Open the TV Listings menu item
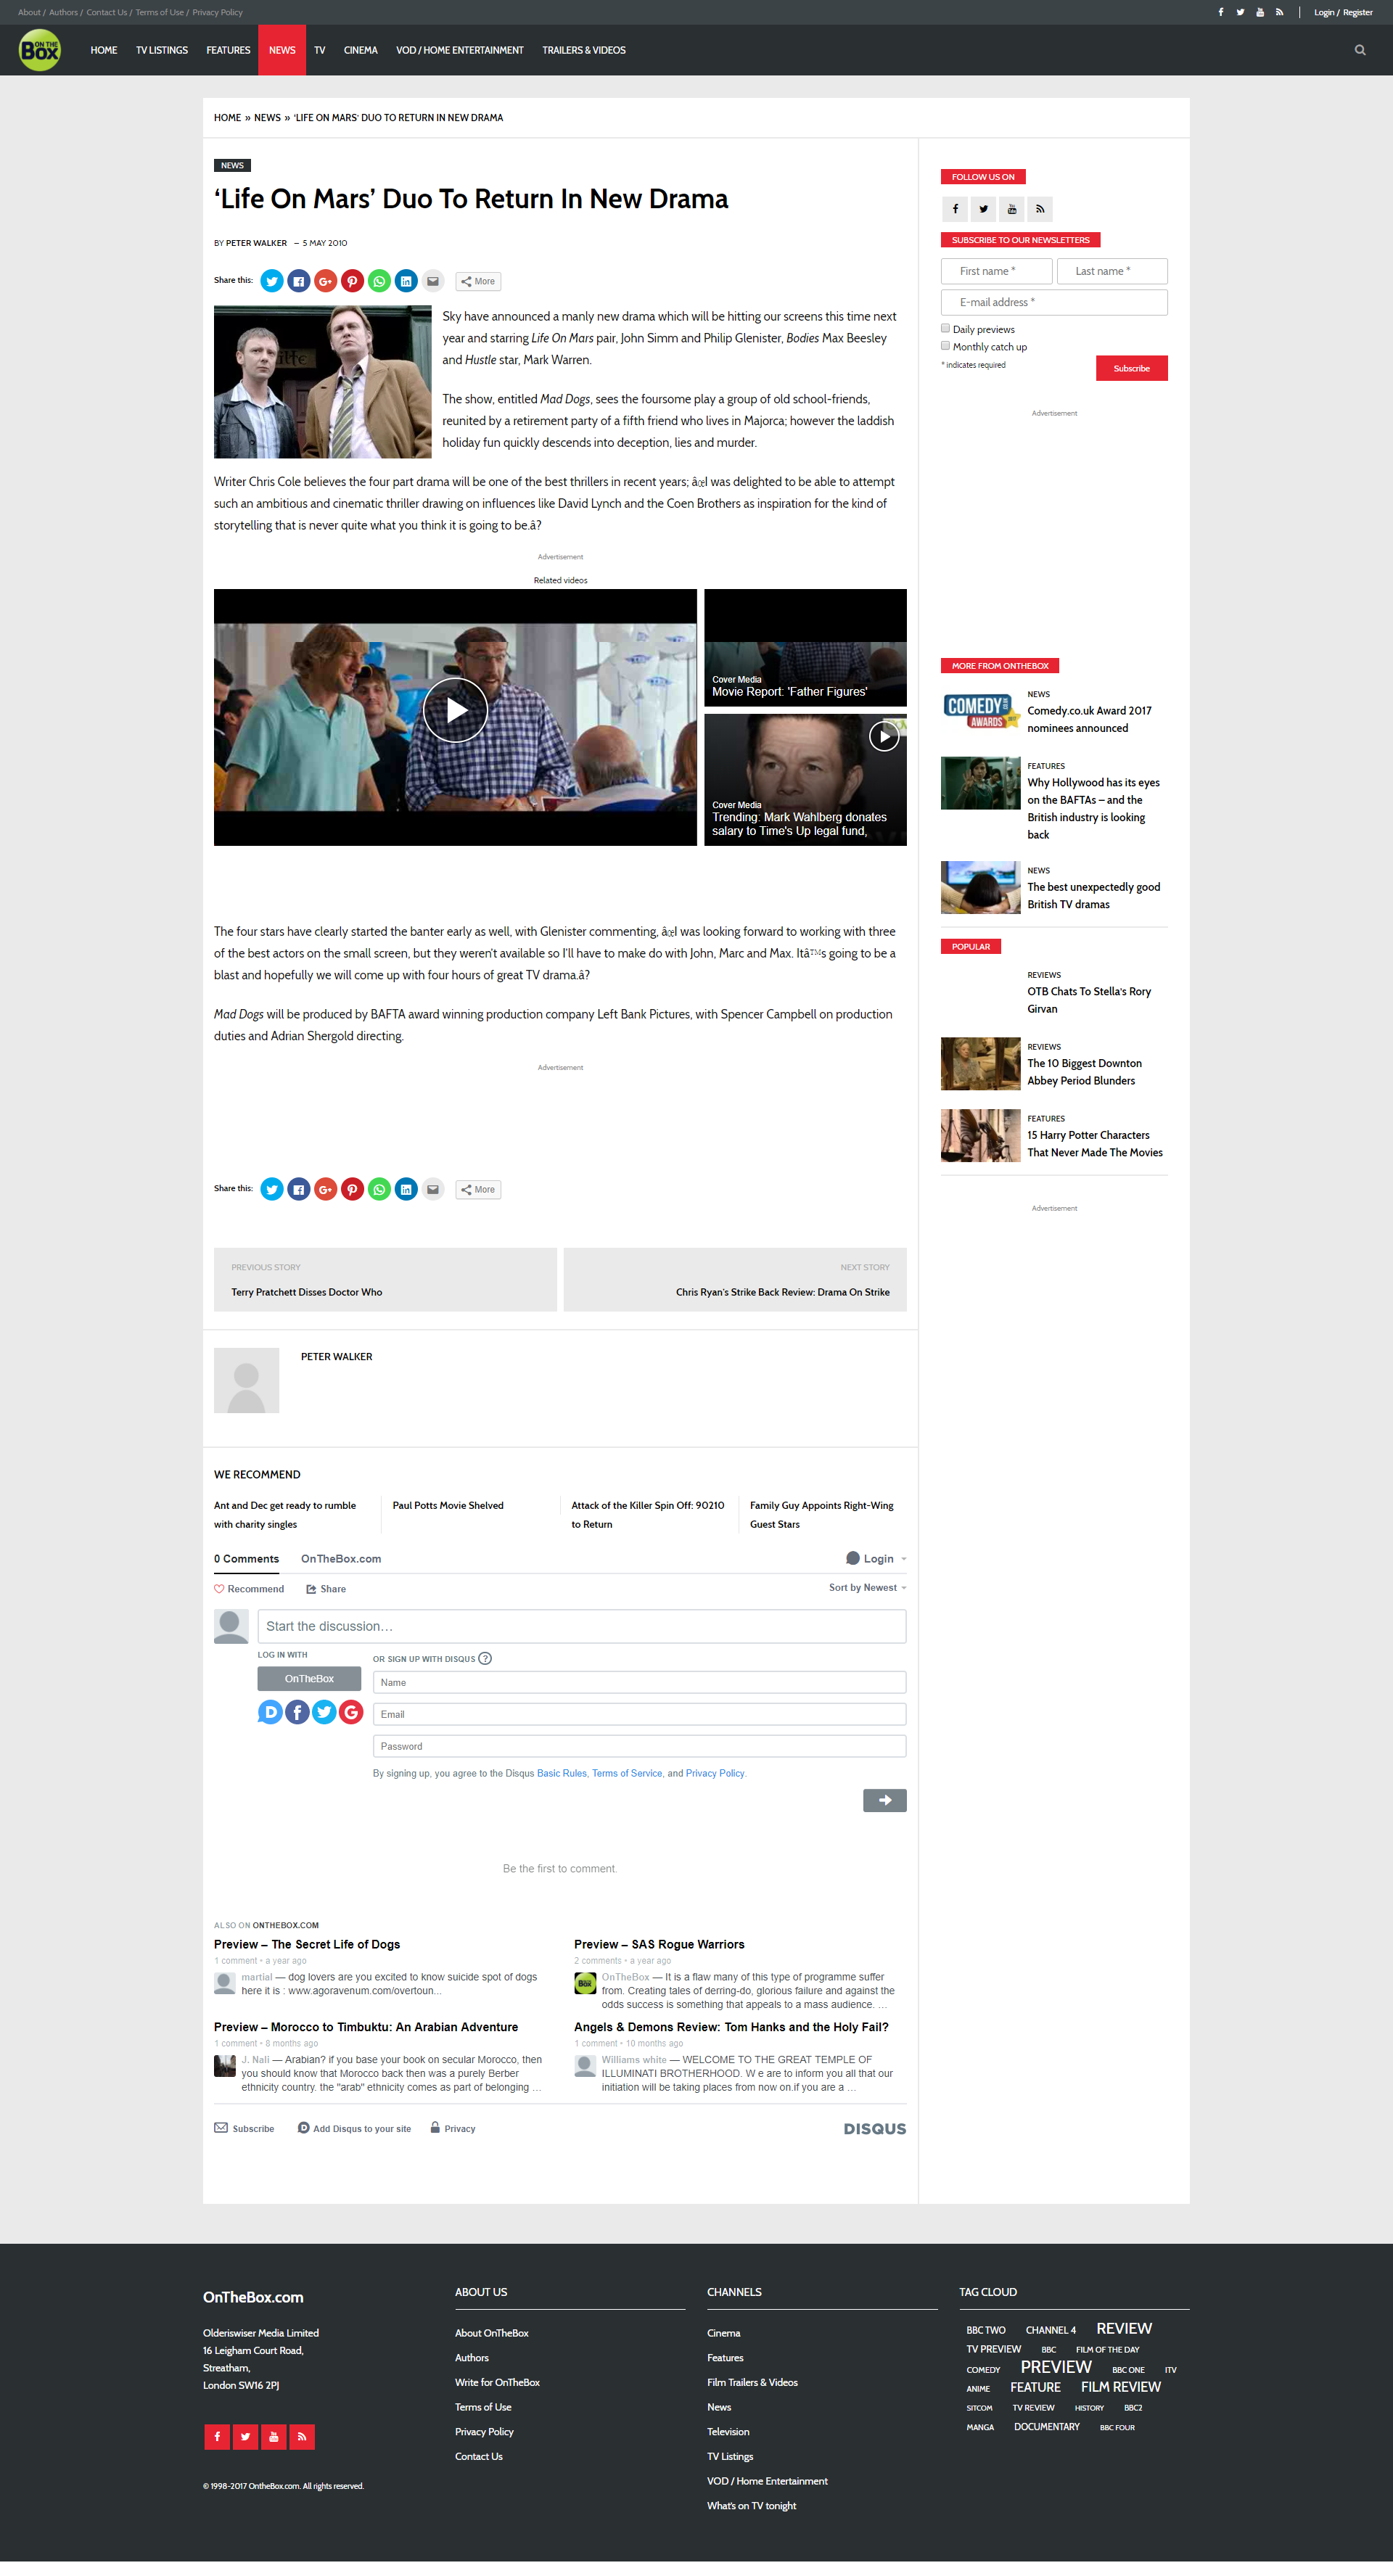Viewport: 1393px width, 2576px height. (x=161, y=50)
